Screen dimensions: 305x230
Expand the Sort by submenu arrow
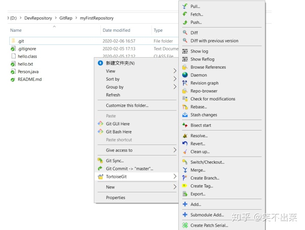tap(175, 79)
